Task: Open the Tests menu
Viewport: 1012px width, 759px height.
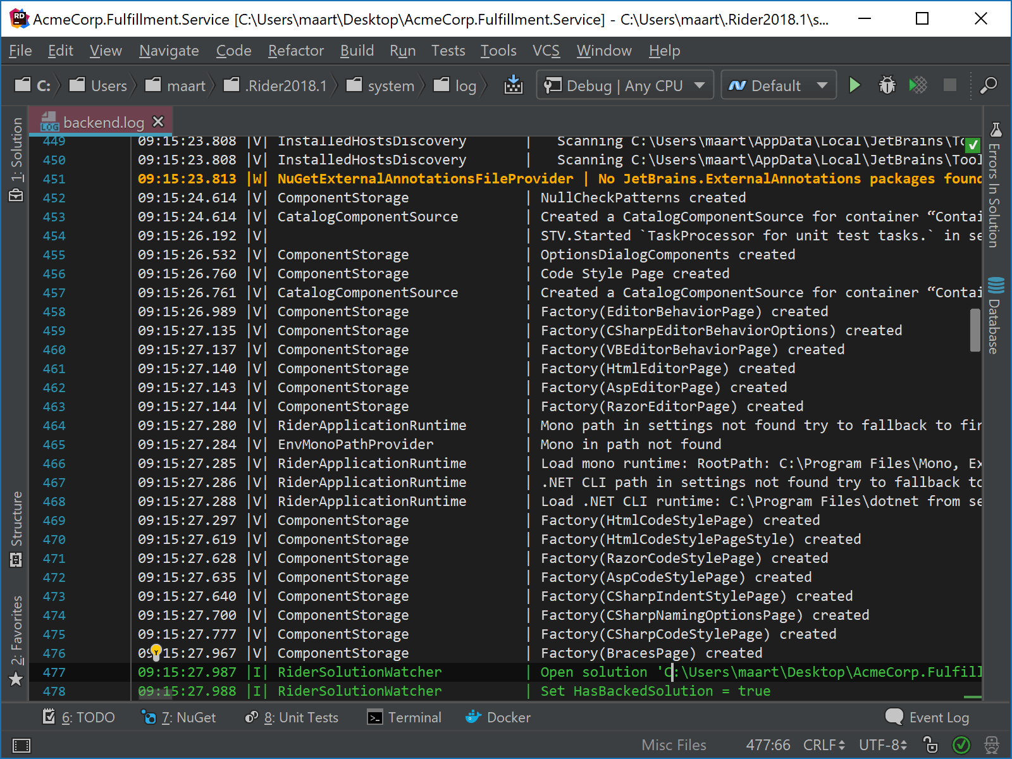Action: pos(448,51)
